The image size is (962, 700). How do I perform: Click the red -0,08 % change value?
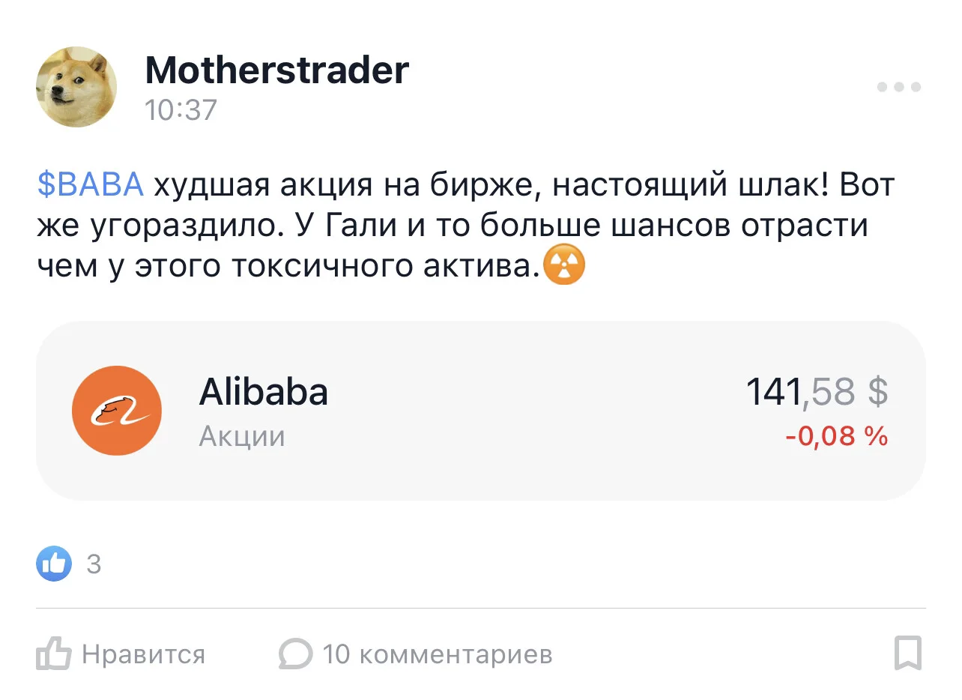point(837,435)
